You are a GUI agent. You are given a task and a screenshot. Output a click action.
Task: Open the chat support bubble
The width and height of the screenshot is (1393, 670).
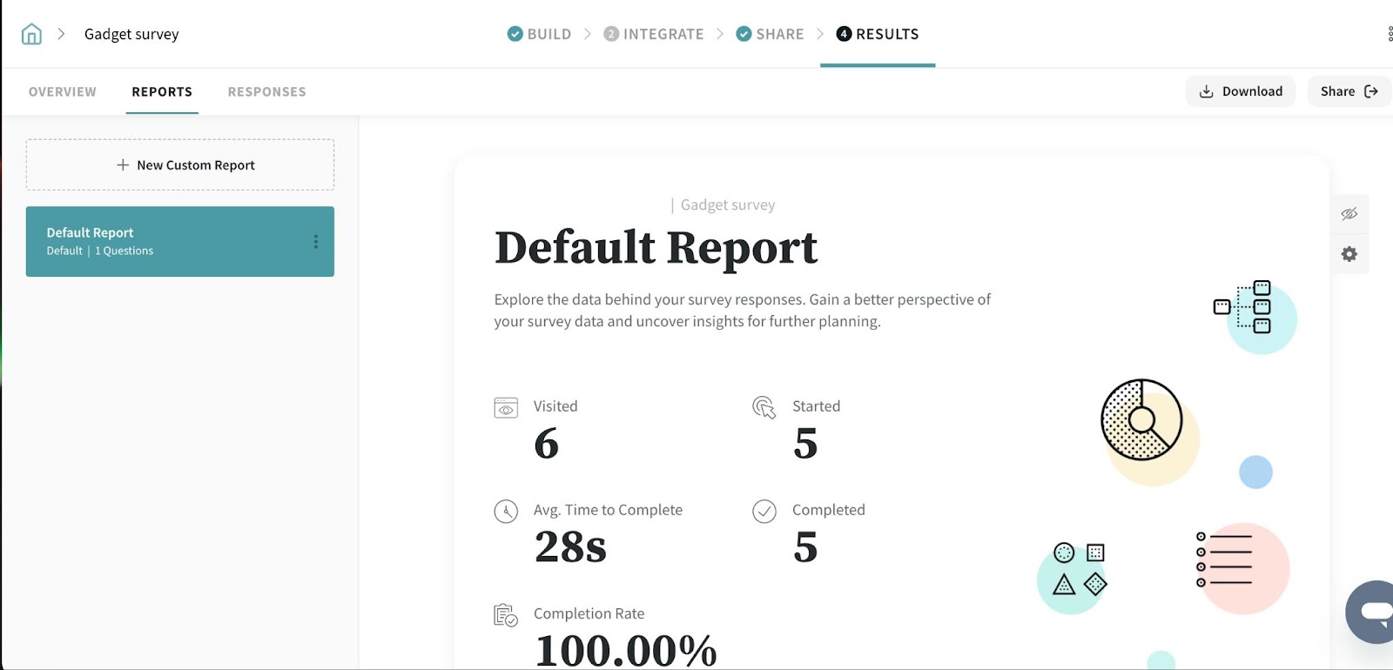[x=1375, y=612]
